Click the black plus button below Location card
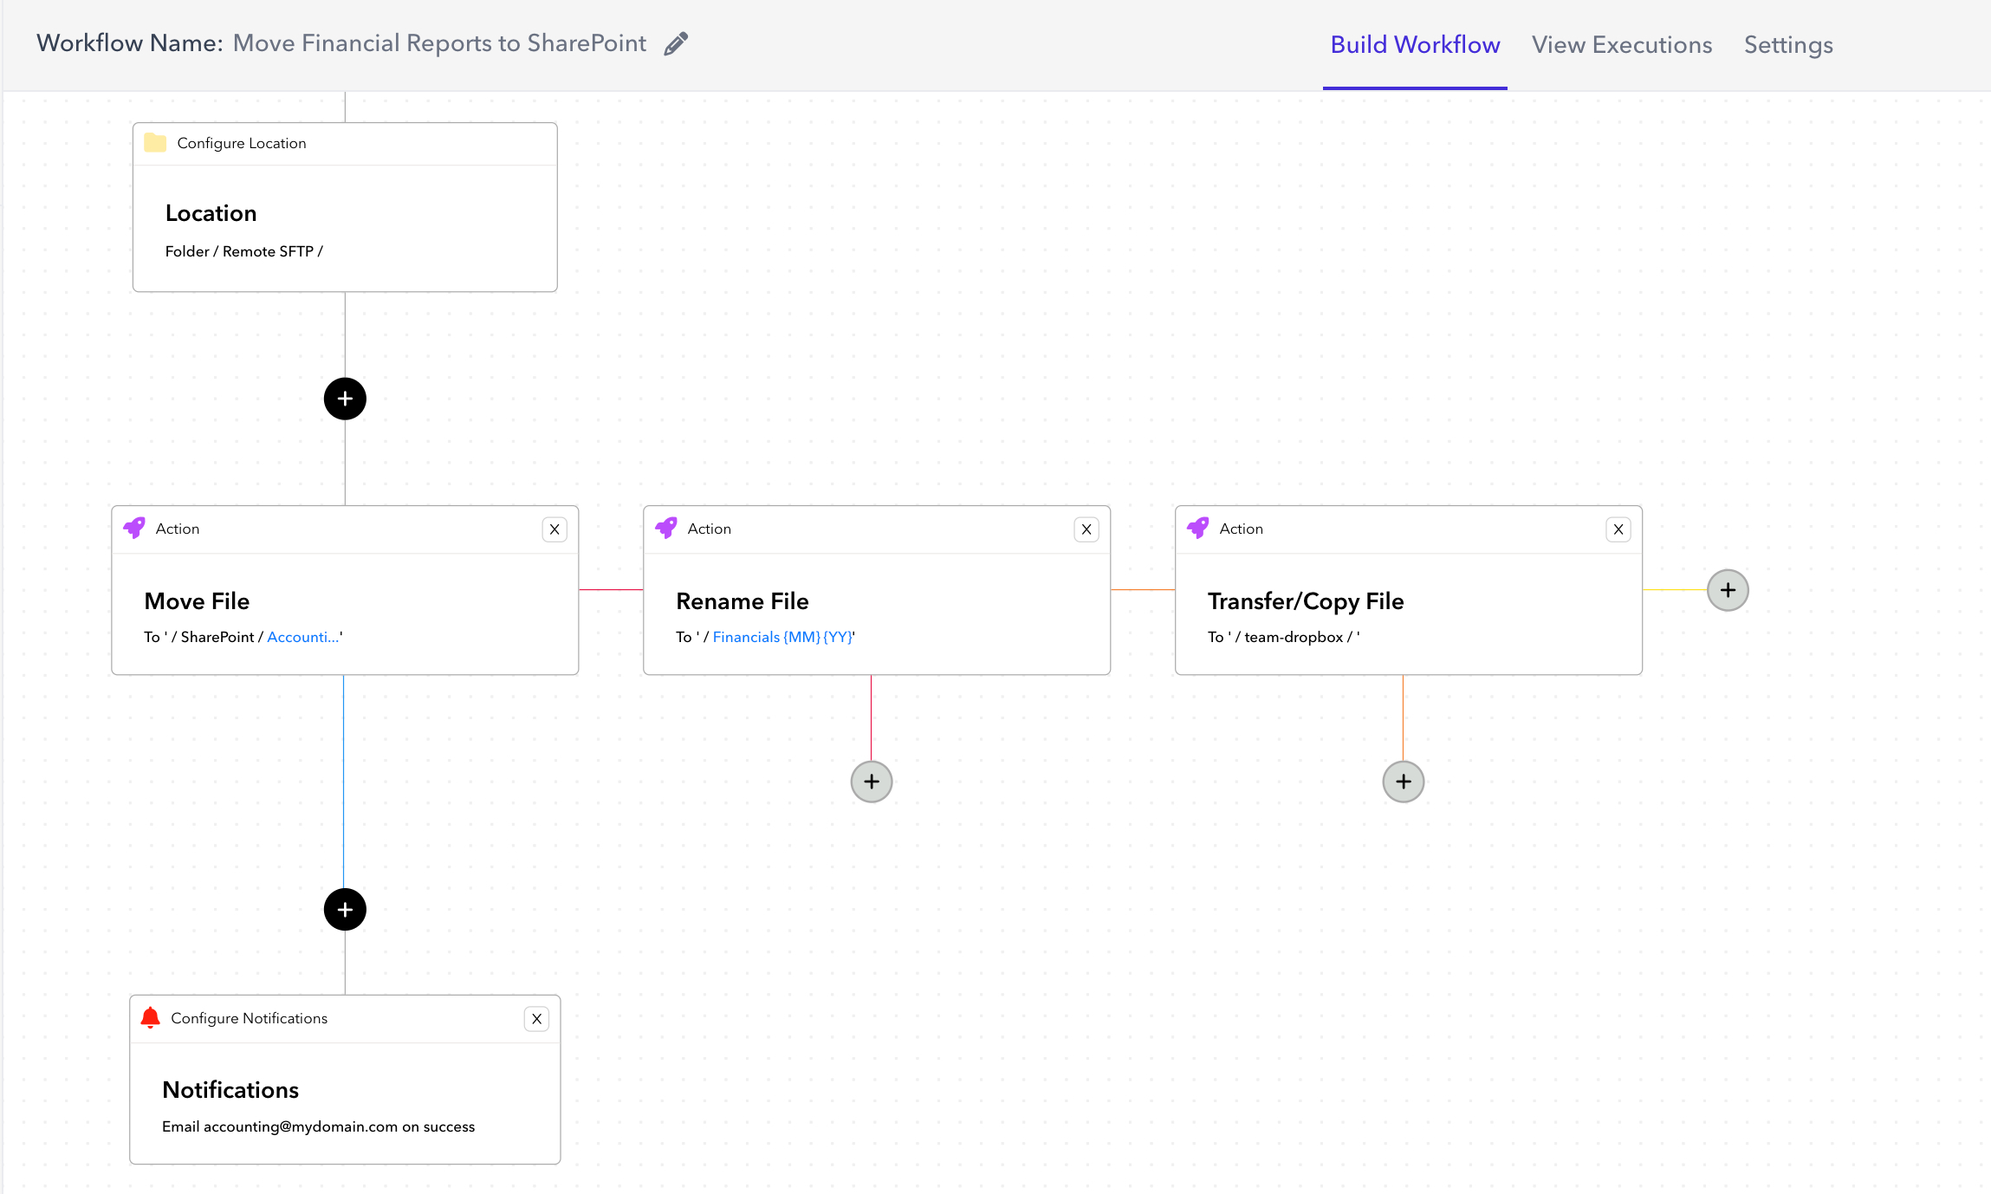Viewport: 1991px width, 1194px height. pos(345,399)
